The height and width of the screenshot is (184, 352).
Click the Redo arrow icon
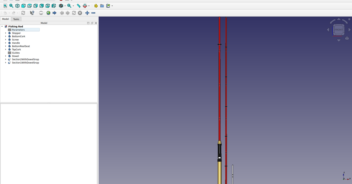(14, 13)
